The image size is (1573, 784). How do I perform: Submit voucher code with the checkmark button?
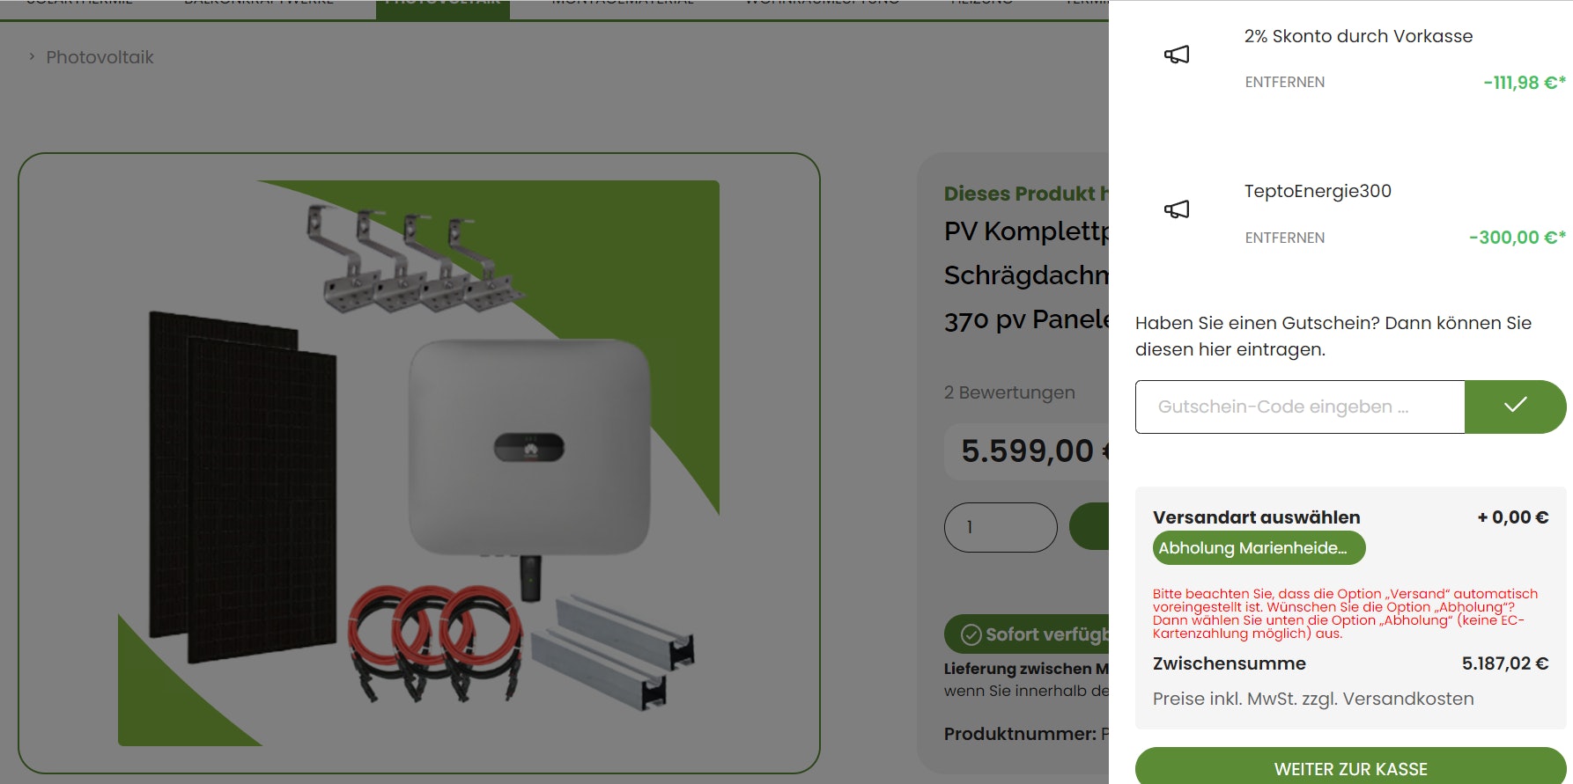1515,407
